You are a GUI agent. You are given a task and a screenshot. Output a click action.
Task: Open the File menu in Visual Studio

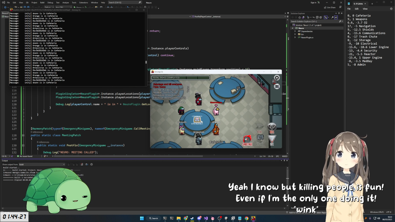(8, 2)
